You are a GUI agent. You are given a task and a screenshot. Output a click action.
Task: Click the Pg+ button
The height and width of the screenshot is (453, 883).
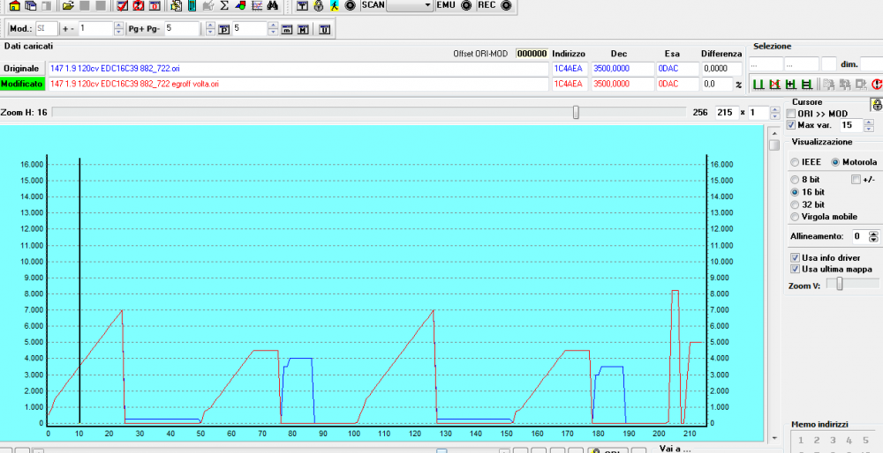click(x=136, y=29)
